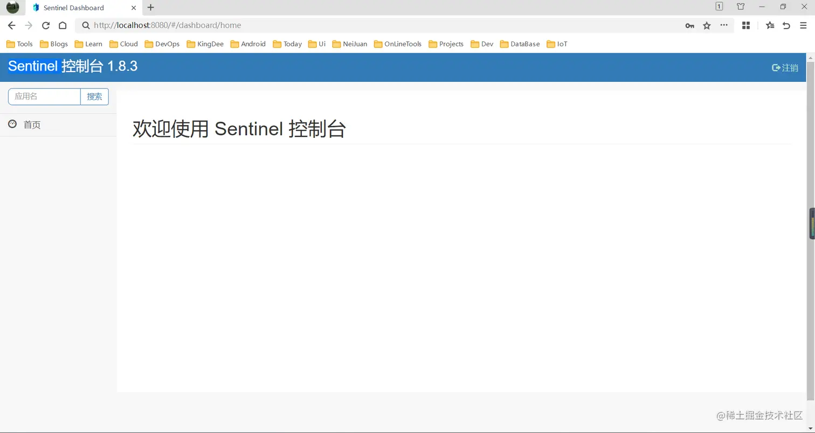Open the OnLineTools bookmark folder

click(398, 44)
